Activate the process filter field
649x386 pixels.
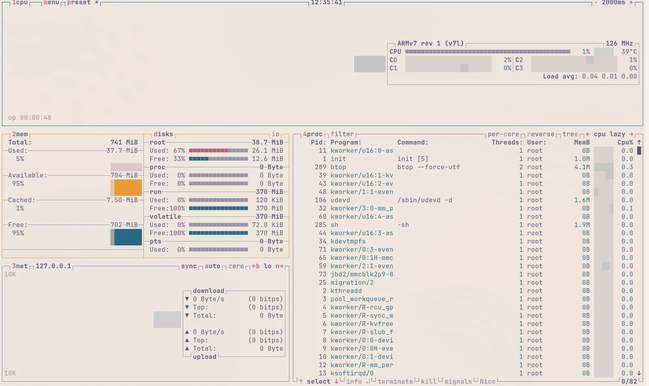click(342, 134)
